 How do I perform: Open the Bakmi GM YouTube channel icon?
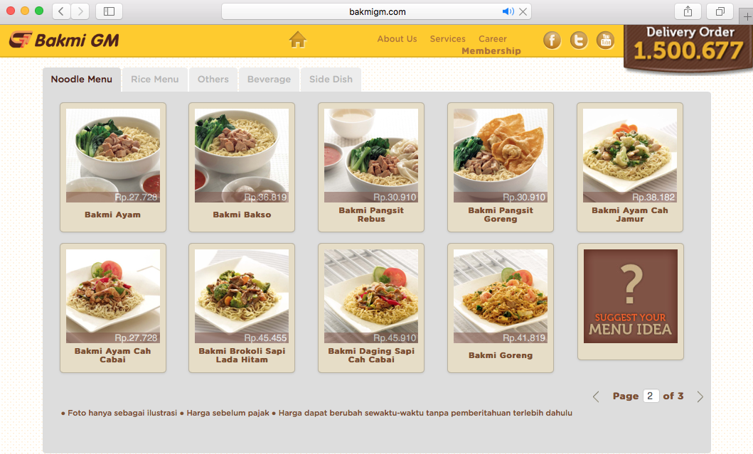(606, 40)
